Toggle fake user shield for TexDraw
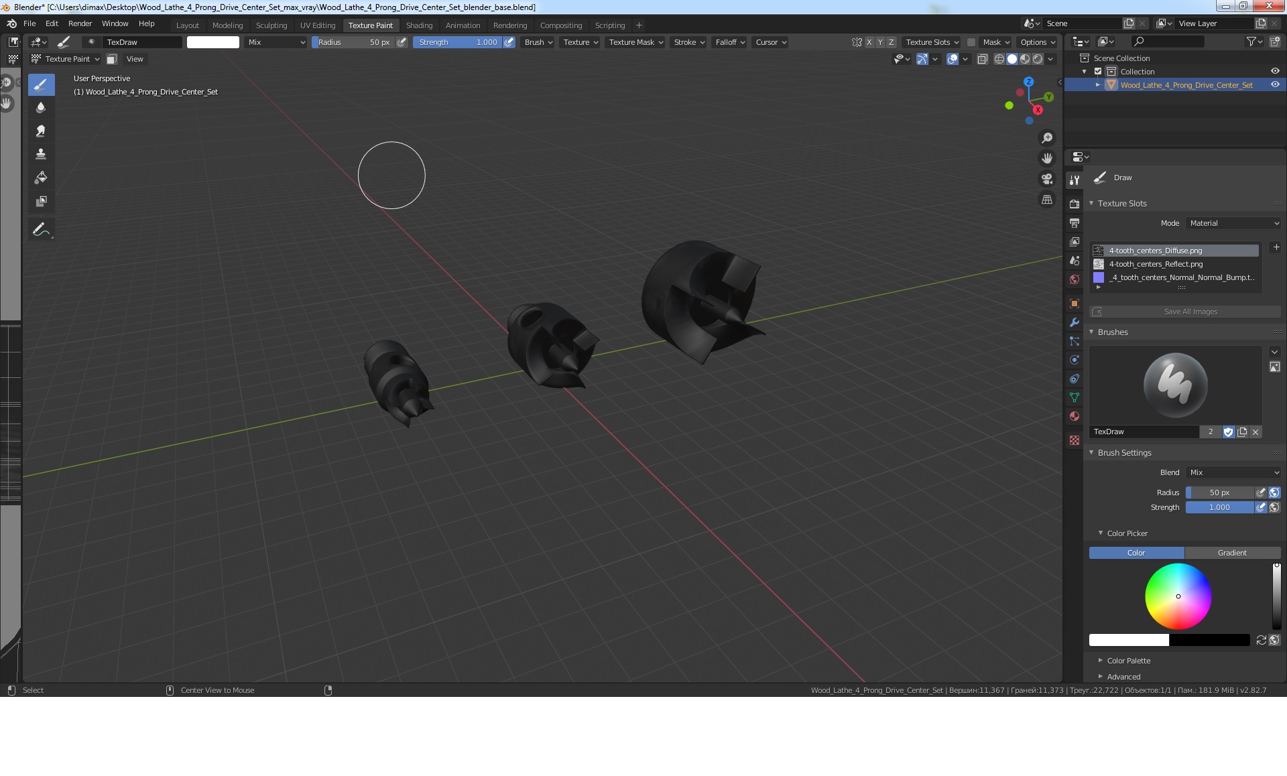Screen dimensions: 1287x776 point(1228,432)
